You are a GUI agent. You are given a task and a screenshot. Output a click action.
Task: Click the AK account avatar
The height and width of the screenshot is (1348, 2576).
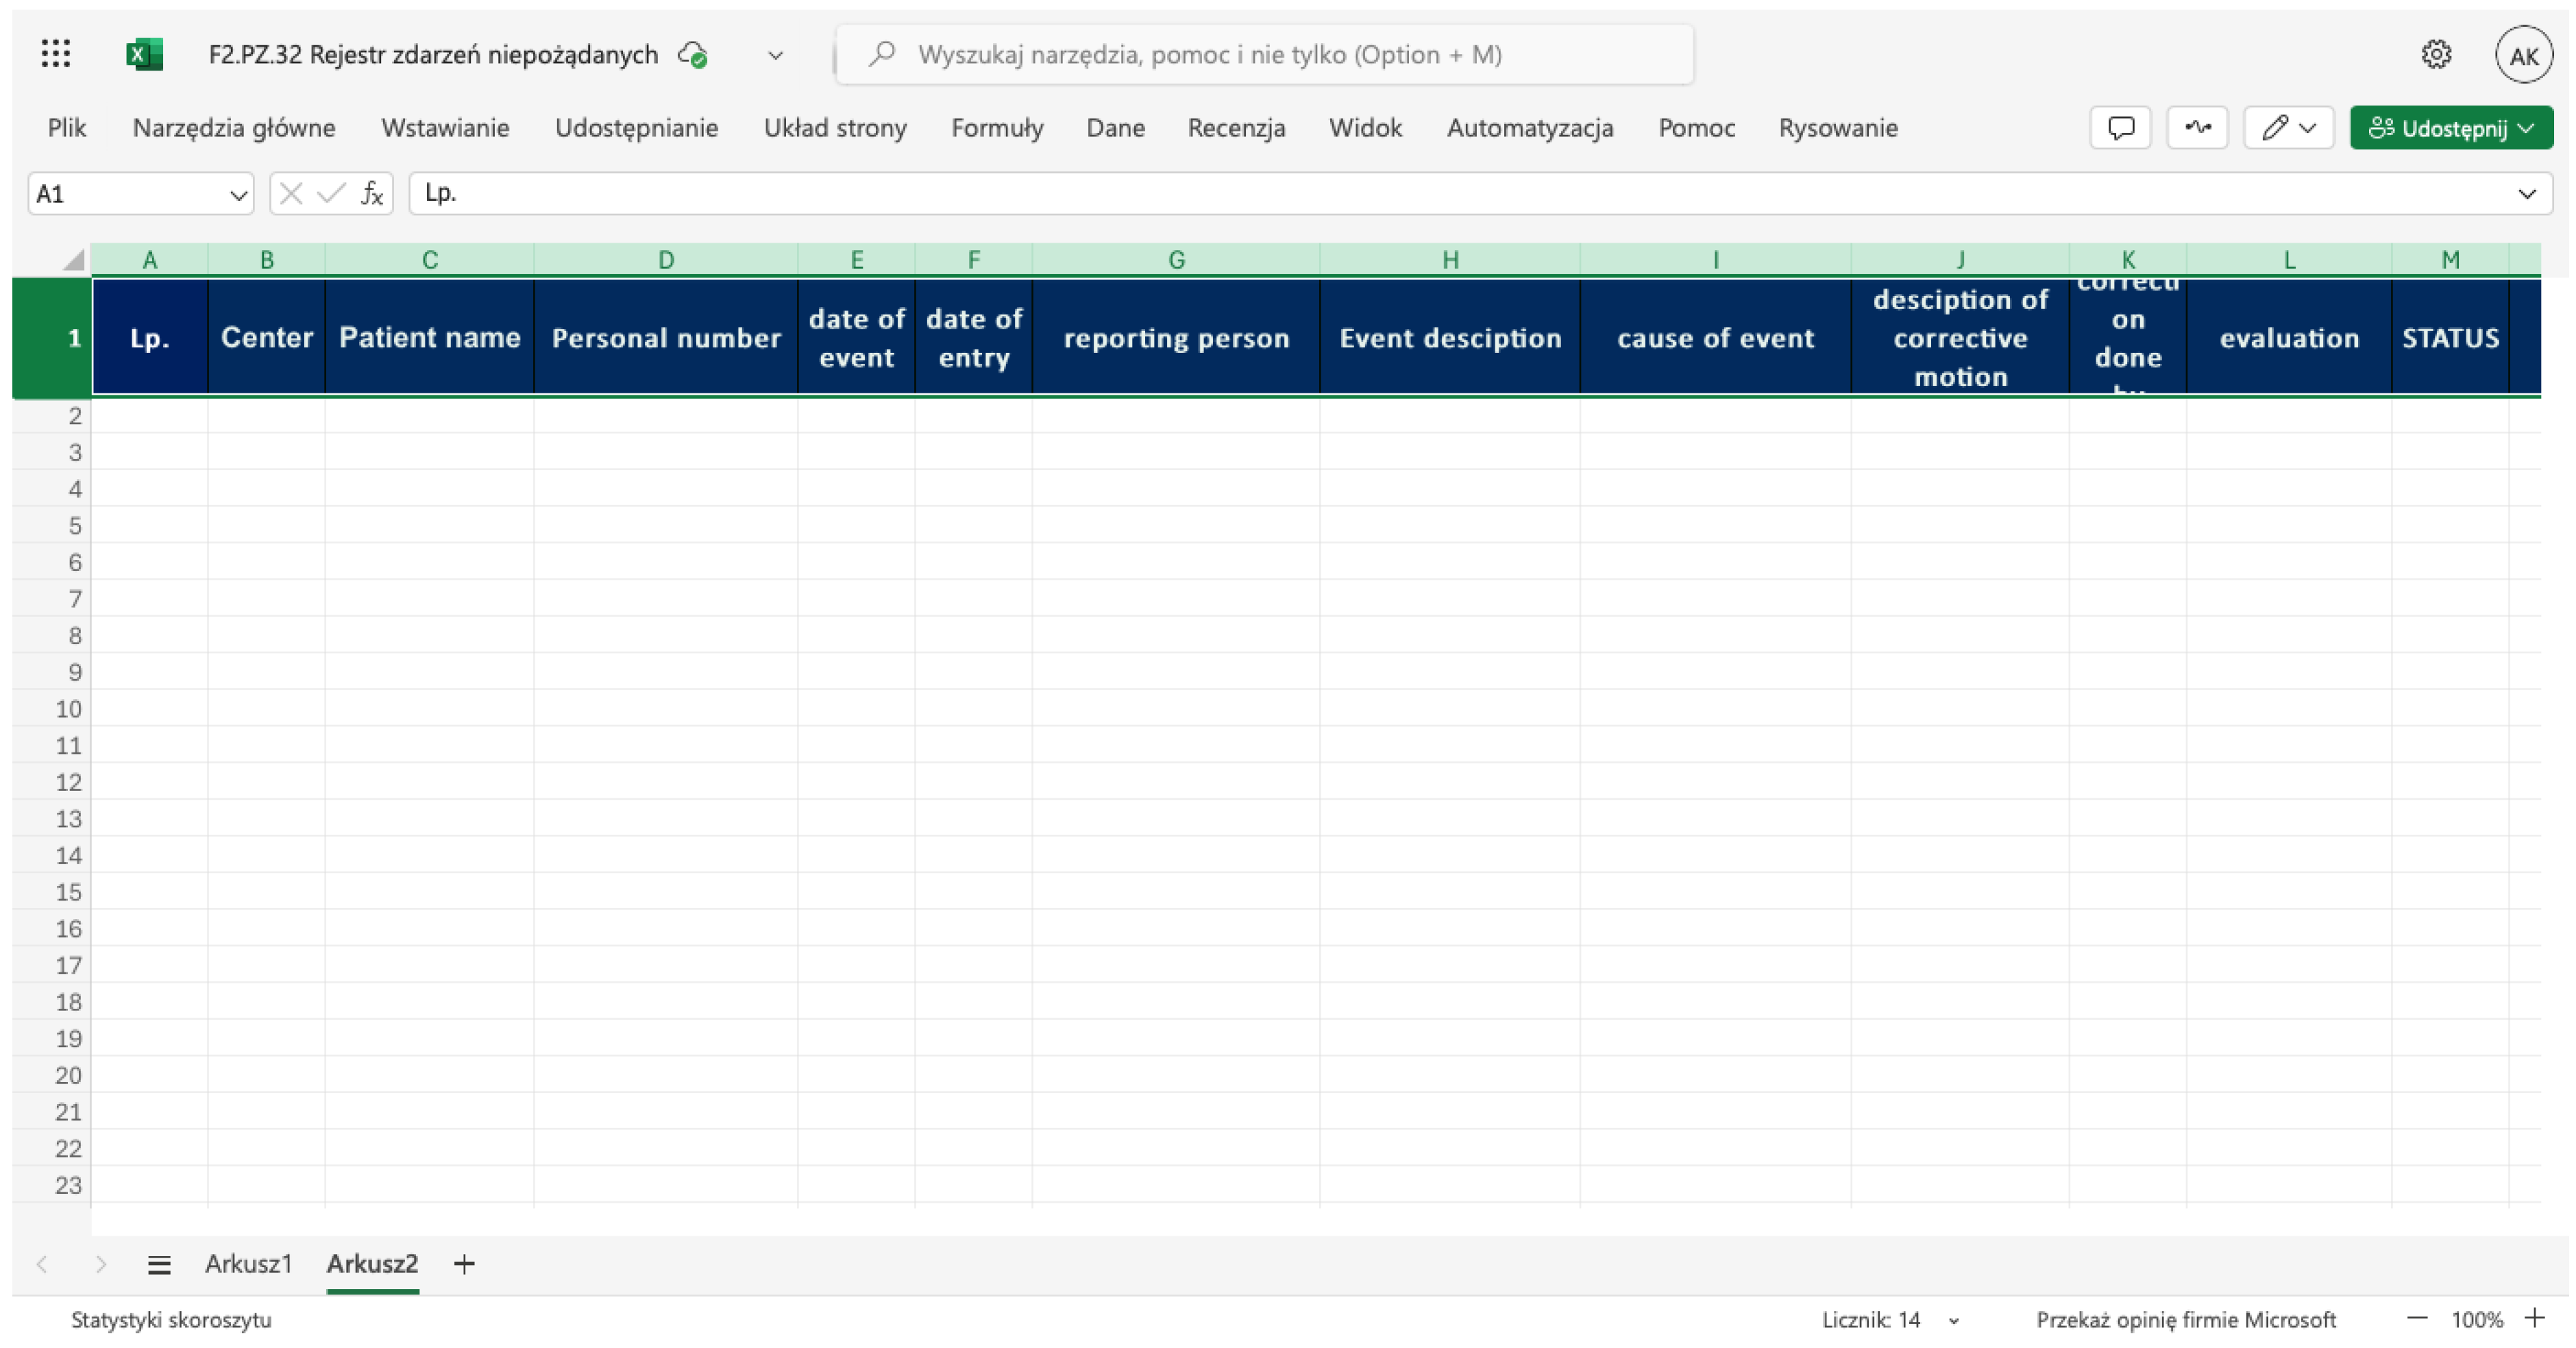[2524, 55]
